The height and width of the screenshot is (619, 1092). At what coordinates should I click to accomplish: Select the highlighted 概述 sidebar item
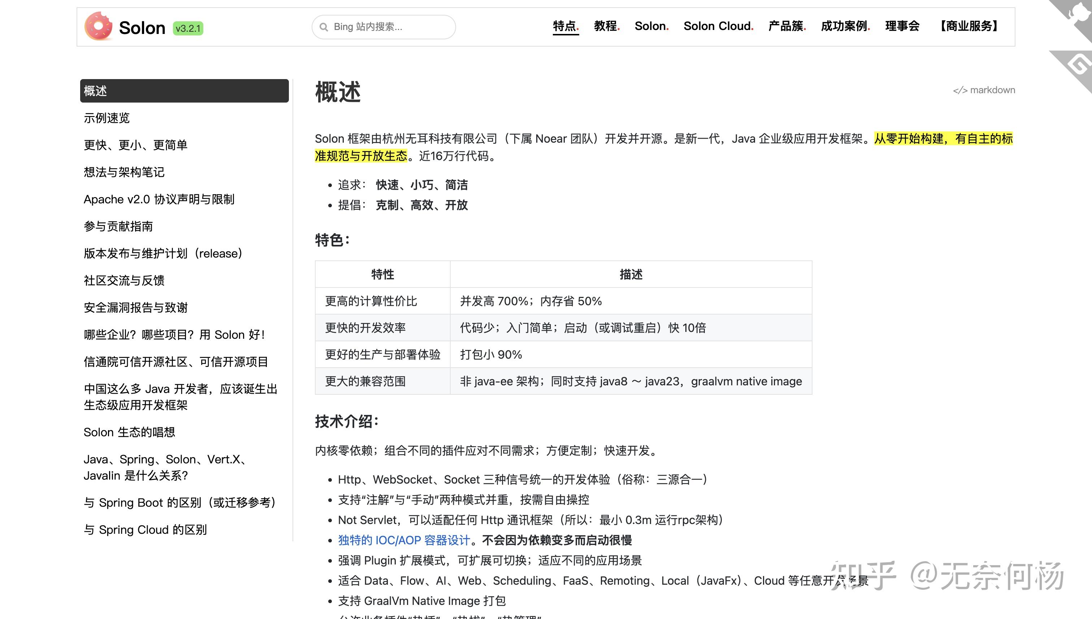(95, 91)
